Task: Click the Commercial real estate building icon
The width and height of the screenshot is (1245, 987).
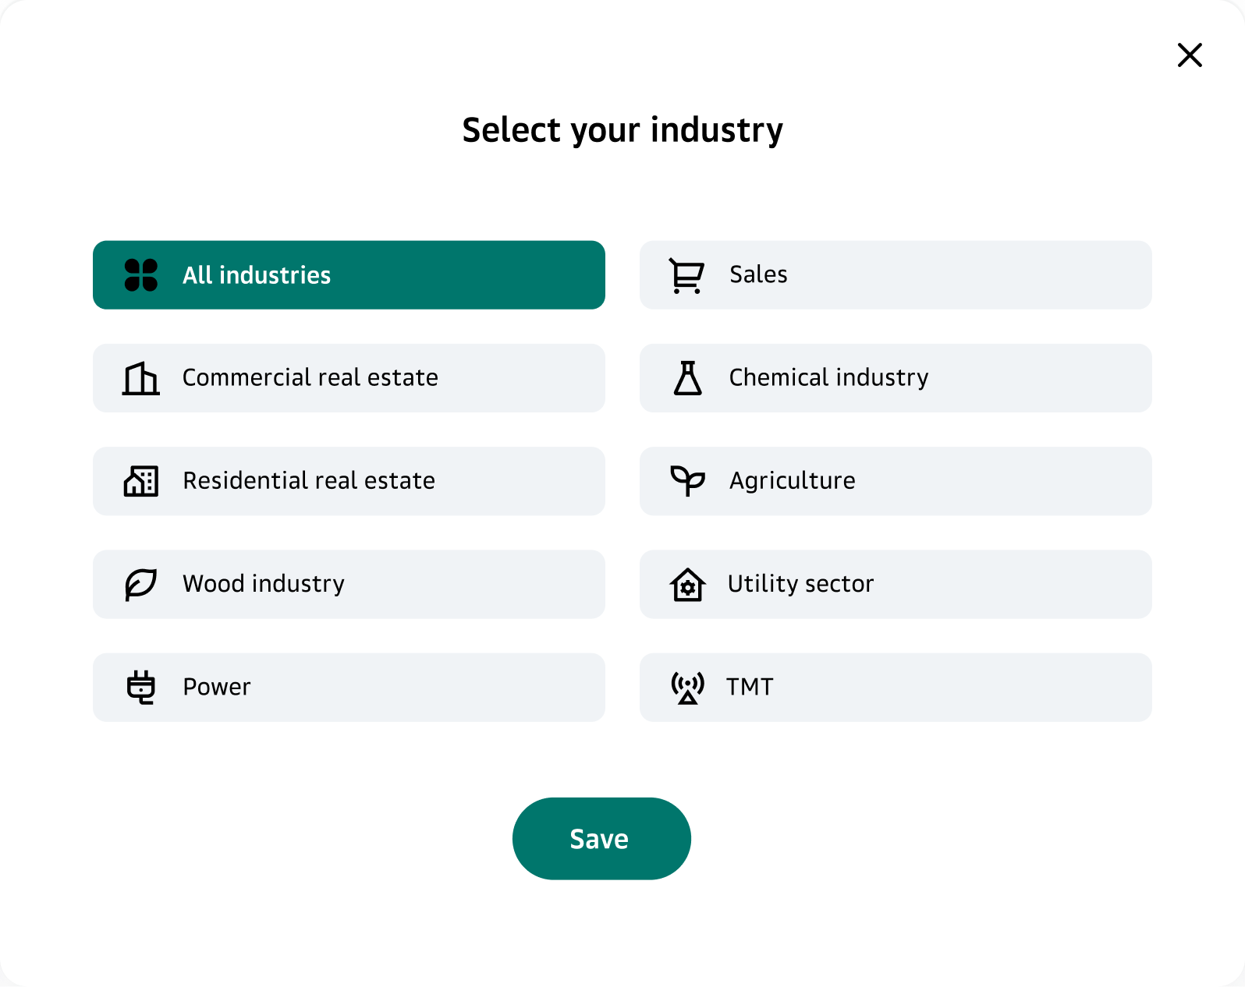Action: tap(141, 379)
